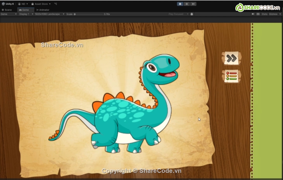283x180 pixels.
Task: Switch to the Scene tab
Action: [7, 10]
